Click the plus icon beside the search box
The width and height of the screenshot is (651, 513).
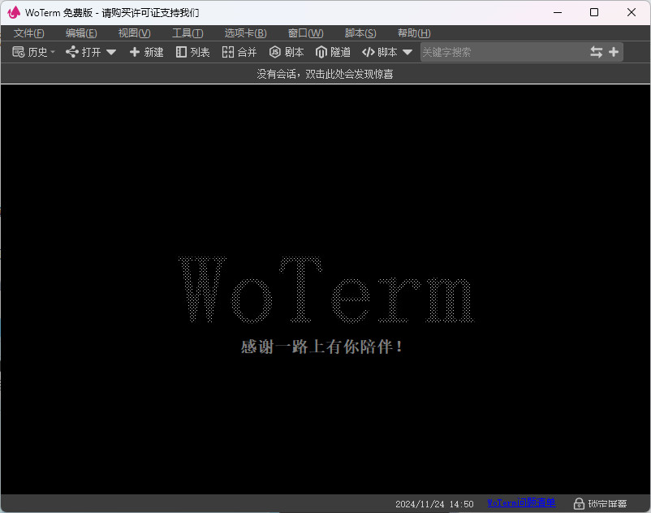pos(614,52)
